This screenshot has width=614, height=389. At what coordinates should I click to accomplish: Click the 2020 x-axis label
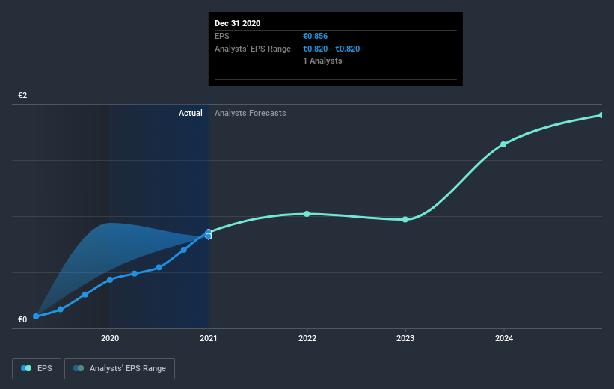[x=110, y=338]
